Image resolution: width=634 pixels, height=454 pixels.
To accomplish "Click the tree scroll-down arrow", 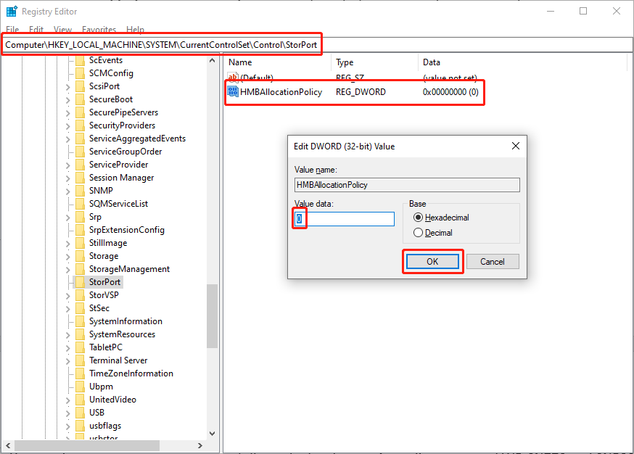I will click(212, 434).
